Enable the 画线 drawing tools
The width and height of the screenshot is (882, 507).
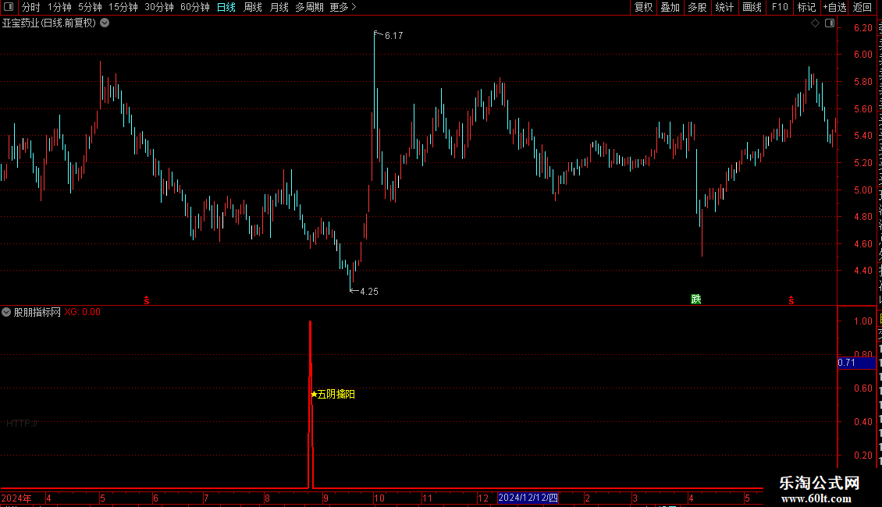752,7
